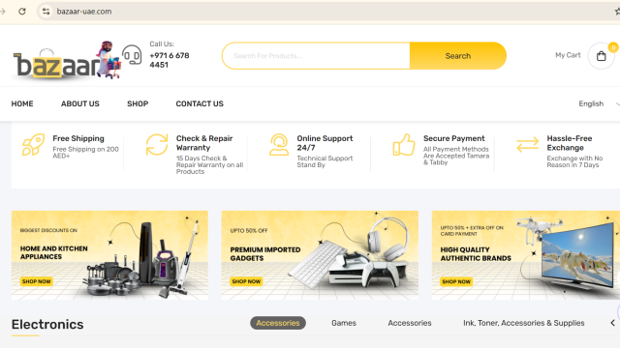Go to HOME in the navigation
620x348 pixels.
click(22, 103)
